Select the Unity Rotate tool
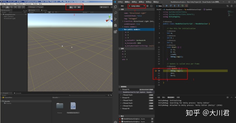The height and width of the screenshot is (123, 236). (x=11, y=7)
